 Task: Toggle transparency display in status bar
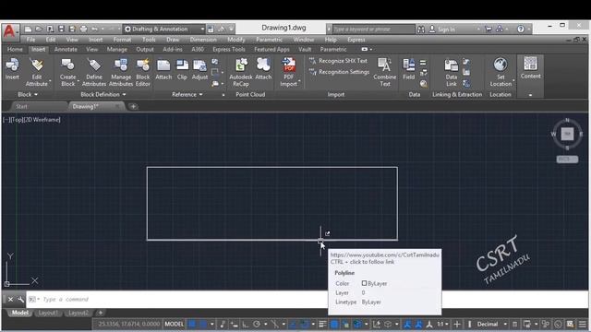(x=334, y=324)
